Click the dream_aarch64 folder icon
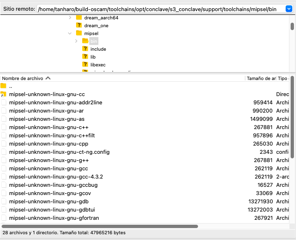Image resolution: width=296 pixels, height=240 pixels. pyautogui.click(x=79, y=18)
